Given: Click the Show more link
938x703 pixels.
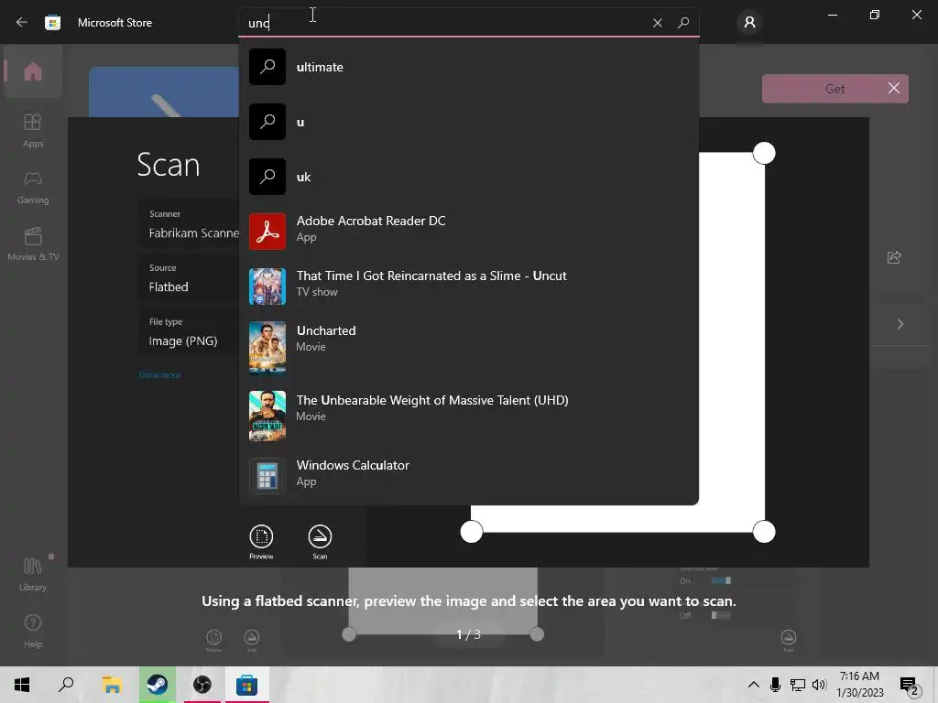Looking at the screenshot, I should click(x=159, y=374).
